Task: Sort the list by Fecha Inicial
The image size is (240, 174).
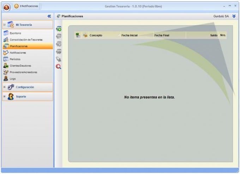Action: (137, 35)
